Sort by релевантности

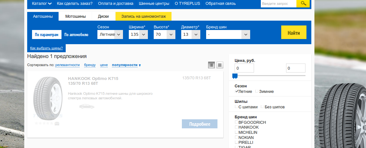(x=67, y=65)
